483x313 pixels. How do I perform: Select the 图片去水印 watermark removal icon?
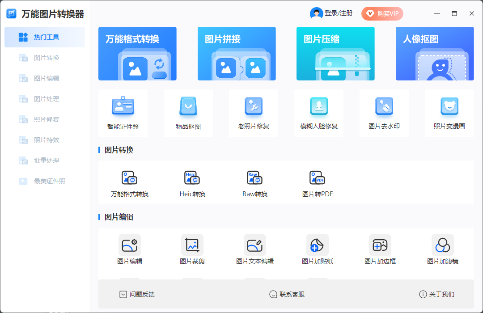384,106
